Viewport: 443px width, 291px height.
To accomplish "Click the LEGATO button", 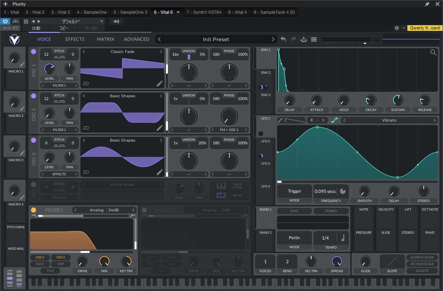I will tap(422, 271).
